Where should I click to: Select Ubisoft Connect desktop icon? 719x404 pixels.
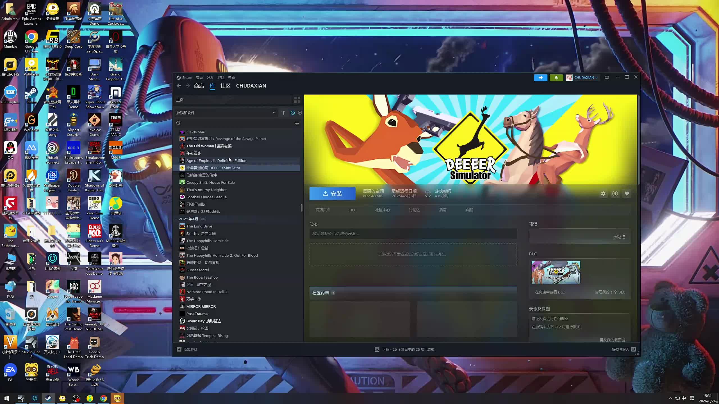(52, 153)
